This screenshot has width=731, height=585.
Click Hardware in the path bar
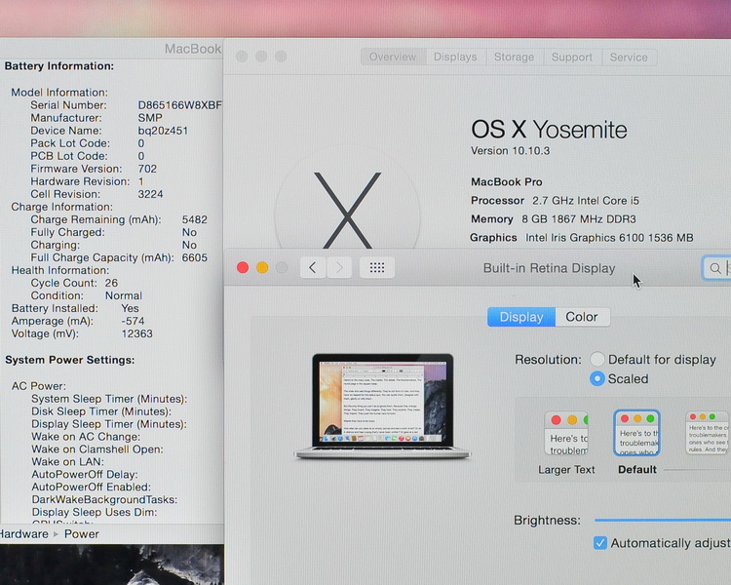pyautogui.click(x=23, y=533)
